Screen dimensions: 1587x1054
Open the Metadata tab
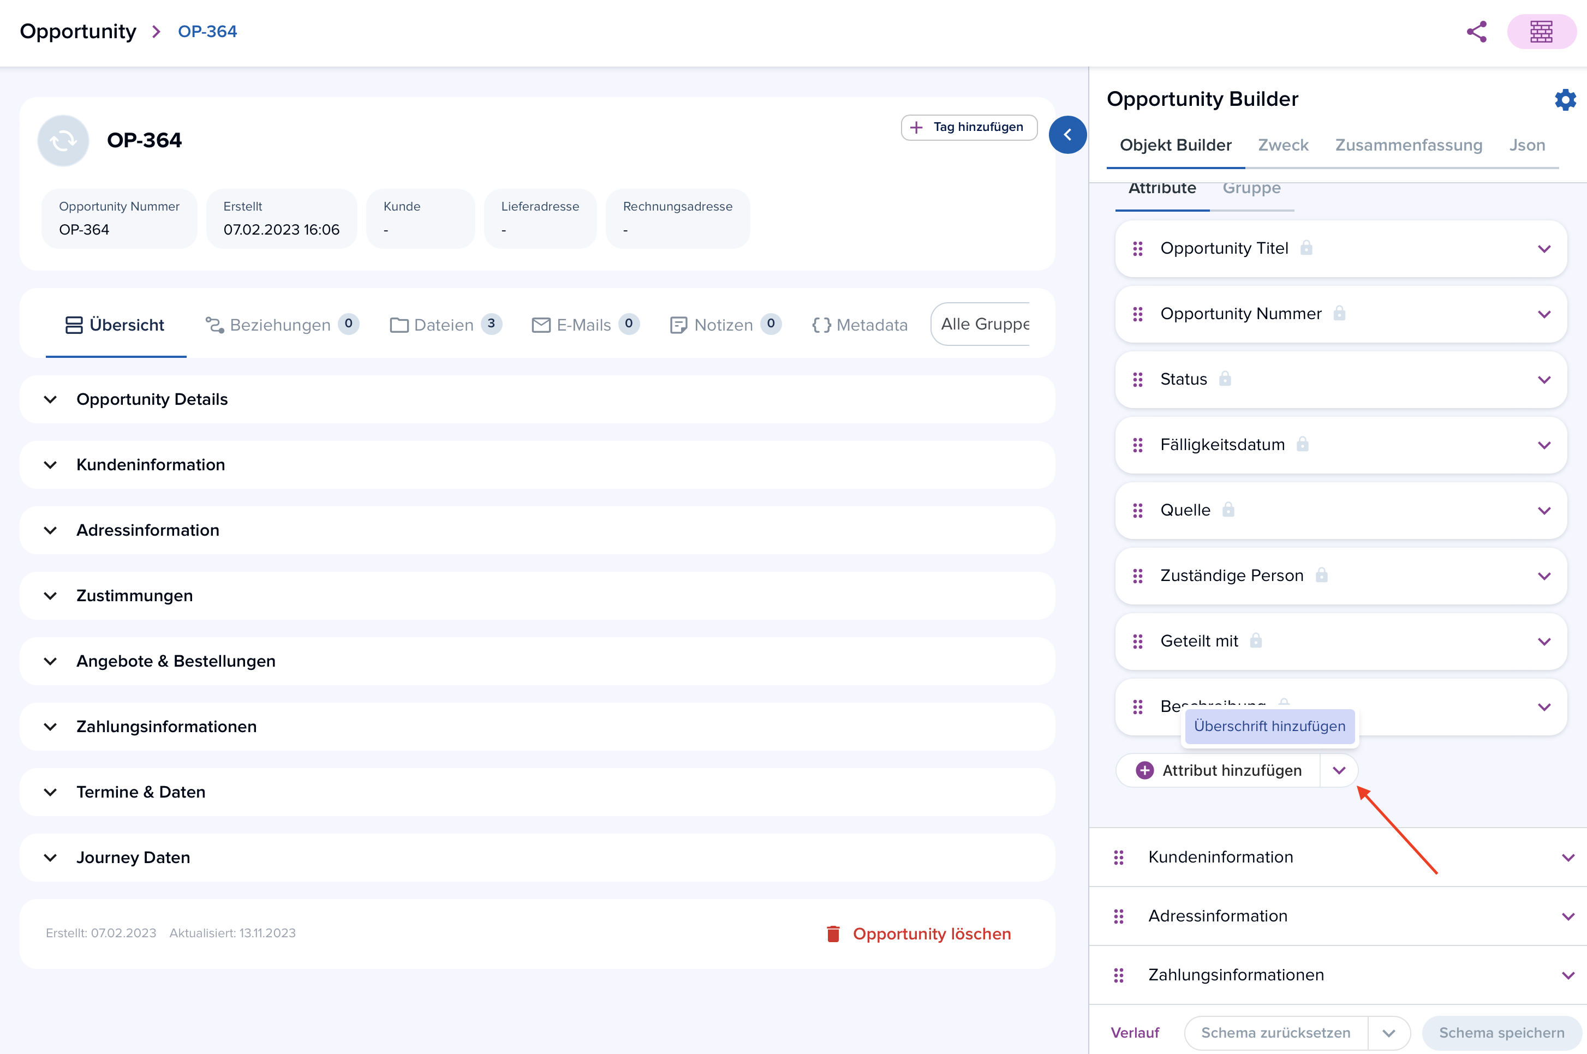(x=860, y=325)
